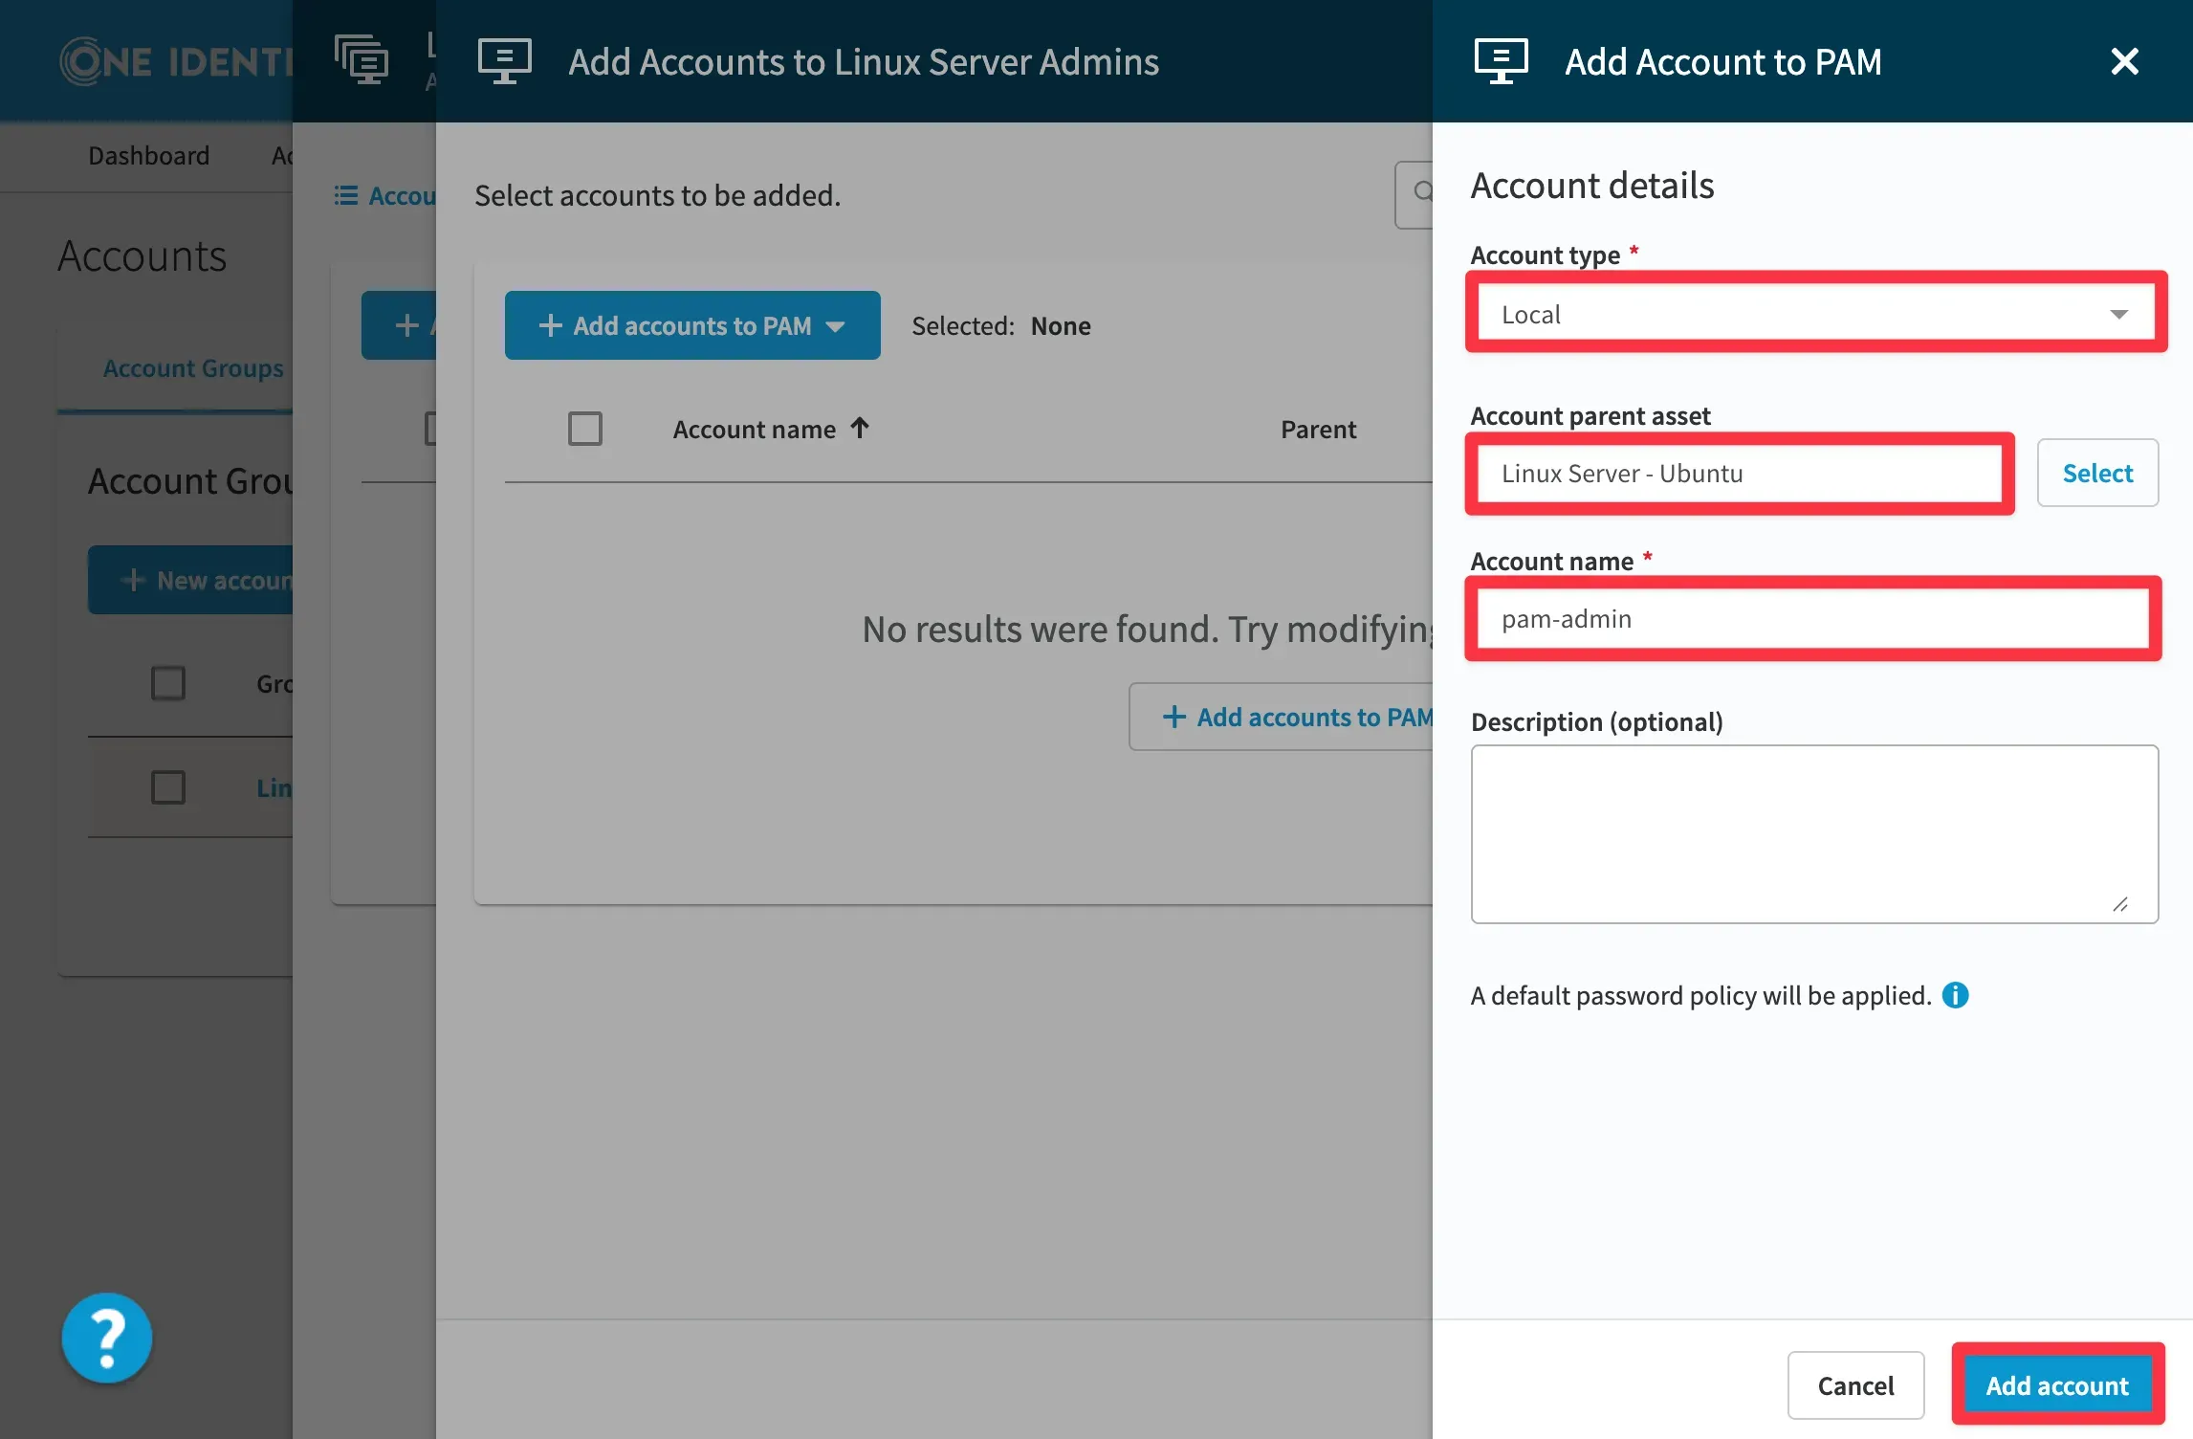Viewport: 2193px width, 1439px height.
Task: Close the Add Account to PAM panel
Action: (x=2124, y=62)
